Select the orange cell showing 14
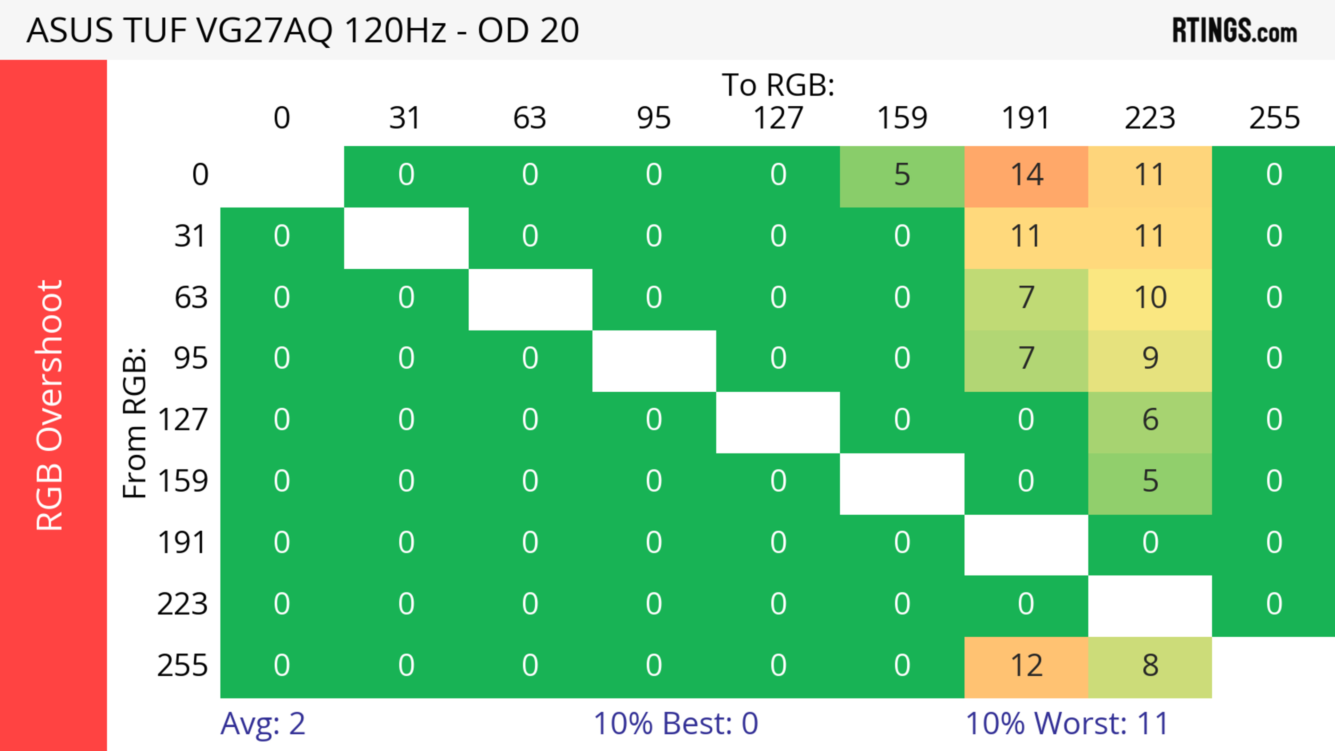 pos(1026,175)
